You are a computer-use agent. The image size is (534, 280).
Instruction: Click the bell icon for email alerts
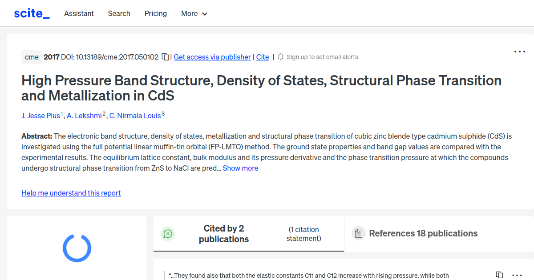pos(280,57)
